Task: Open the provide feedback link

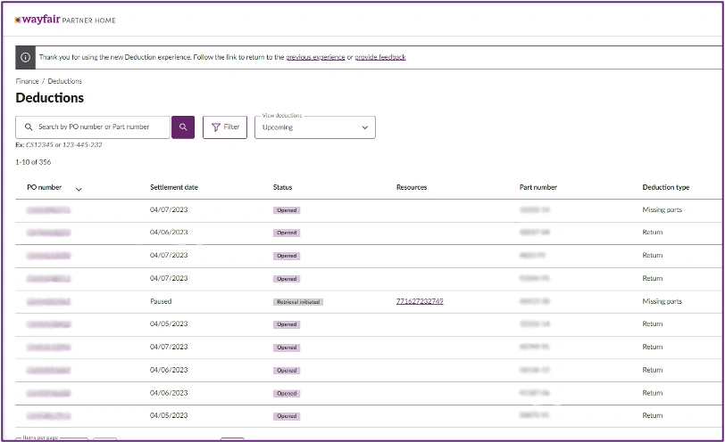Action: 380,57
